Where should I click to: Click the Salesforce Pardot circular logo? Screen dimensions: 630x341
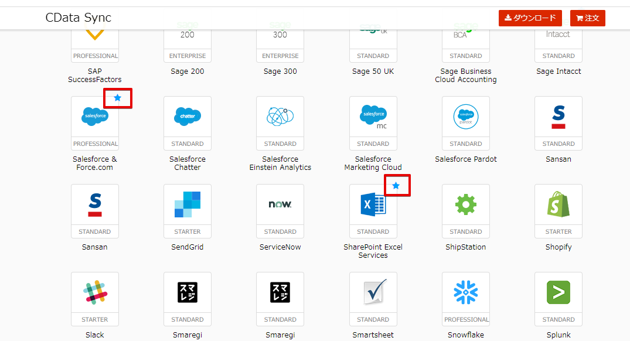(466, 117)
